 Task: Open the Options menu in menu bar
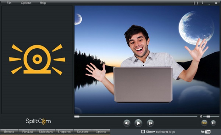click(x=26, y=3)
